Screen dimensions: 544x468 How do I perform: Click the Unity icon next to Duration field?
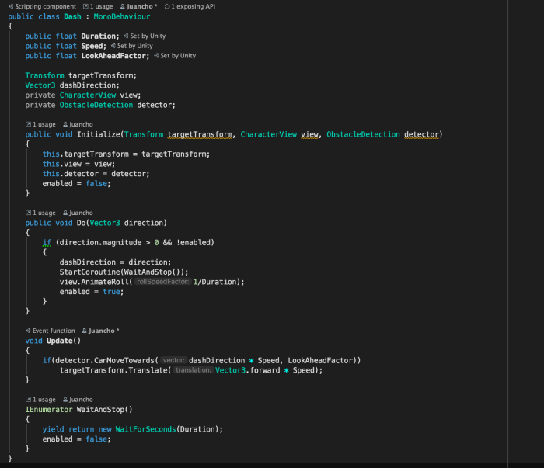coord(125,36)
